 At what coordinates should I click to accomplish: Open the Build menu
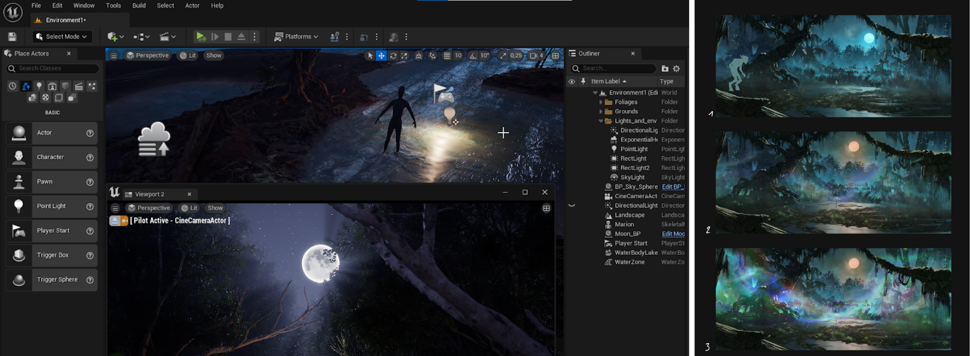coord(139,6)
